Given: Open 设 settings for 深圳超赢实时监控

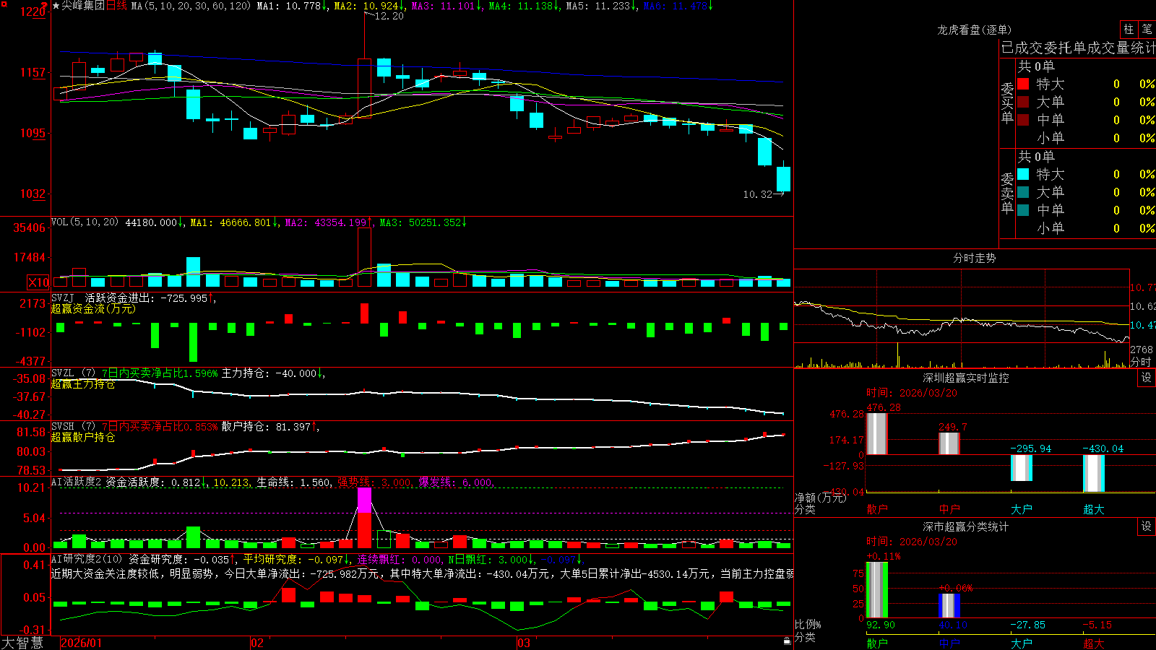Looking at the screenshot, I should click(1147, 378).
